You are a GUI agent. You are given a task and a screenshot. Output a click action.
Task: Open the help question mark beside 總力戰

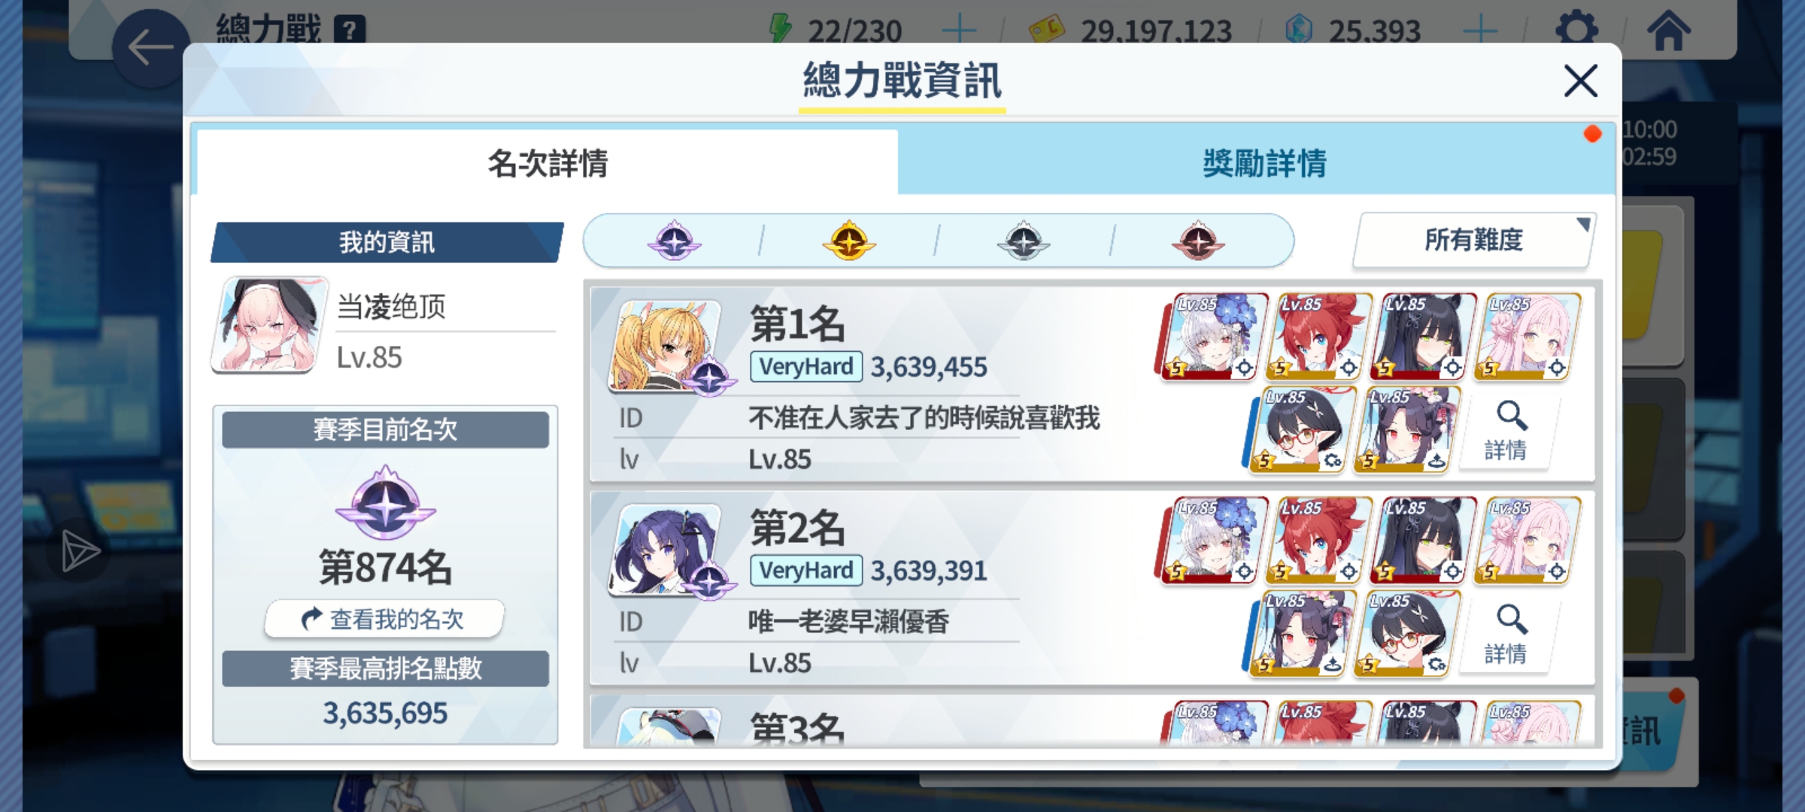pos(350,30)
